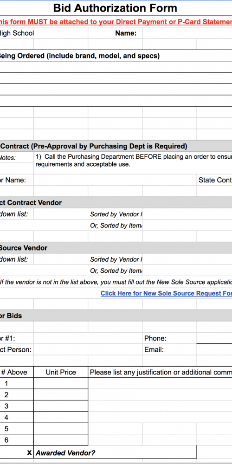Open the New Sole Source Request Form link

point(166,293)
